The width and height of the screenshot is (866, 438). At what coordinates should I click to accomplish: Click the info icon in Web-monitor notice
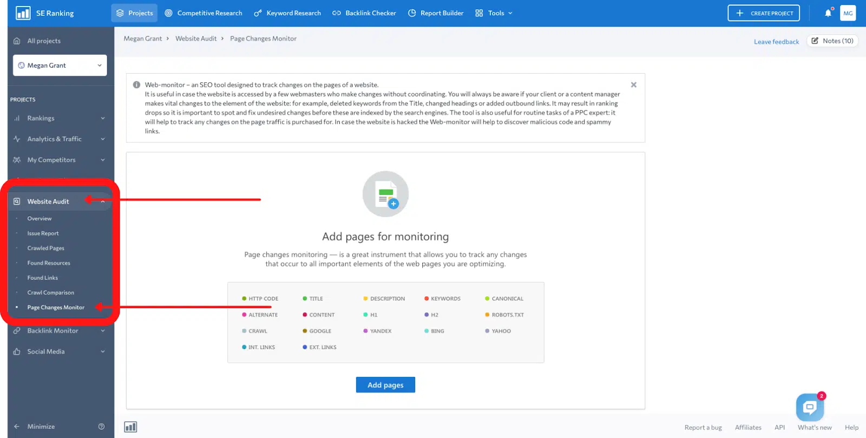click(x=136, y=85)
